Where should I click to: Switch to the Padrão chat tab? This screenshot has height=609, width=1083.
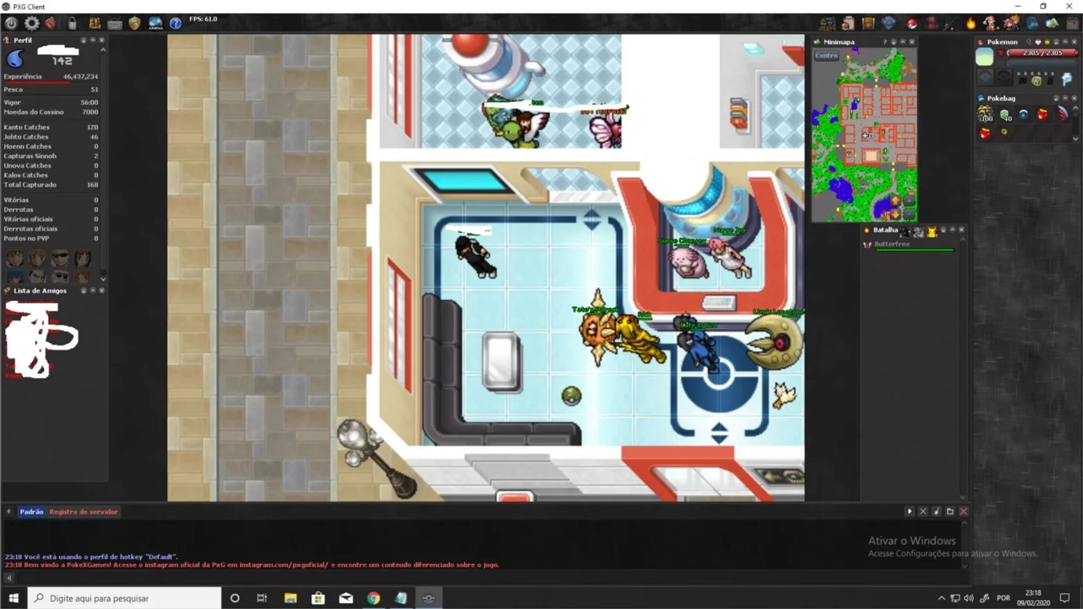tap(31, 512)
